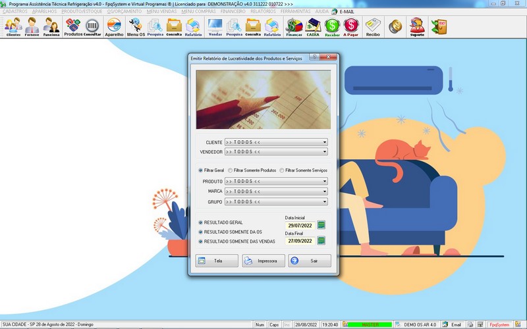Open calendar picker for Data Final
This screenshot has width=527, height=329.
point(321,240)
